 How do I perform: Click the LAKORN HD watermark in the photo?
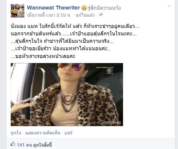pyautogui.click(x=111, y=123)
